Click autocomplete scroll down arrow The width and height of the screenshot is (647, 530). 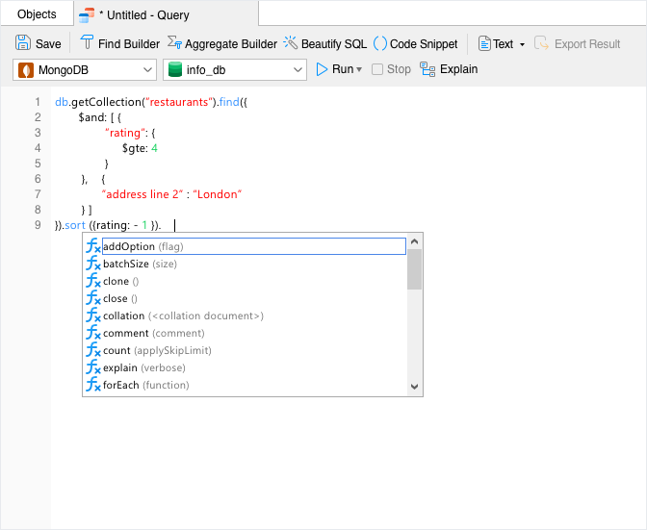point(415,387)
